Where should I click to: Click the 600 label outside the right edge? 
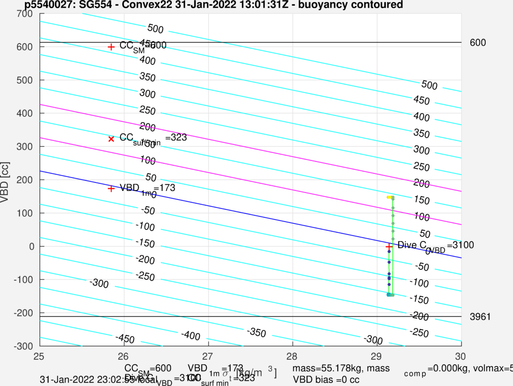click(x=478, y=43)
